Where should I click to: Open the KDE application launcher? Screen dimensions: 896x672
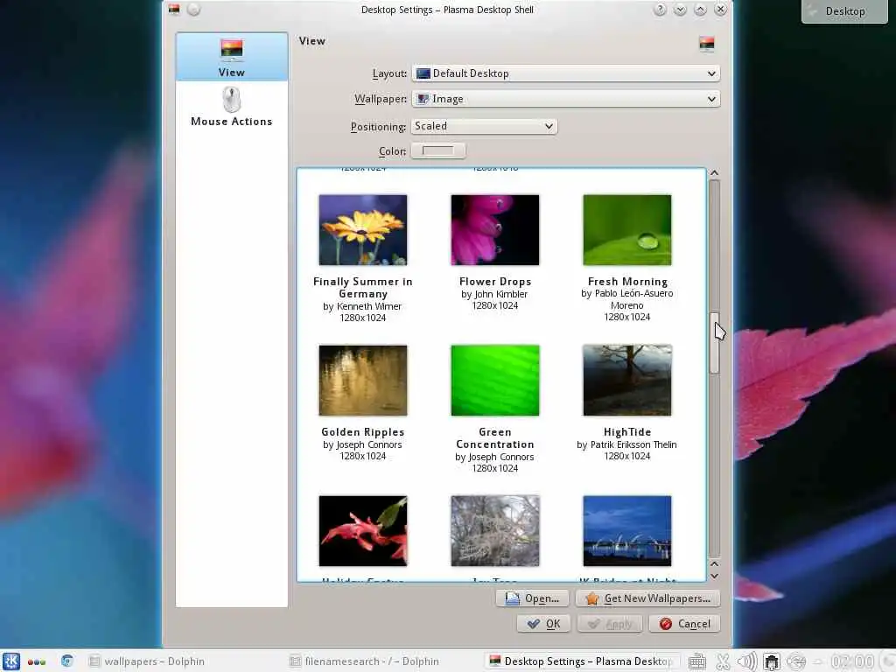click(x=10, y=661)
